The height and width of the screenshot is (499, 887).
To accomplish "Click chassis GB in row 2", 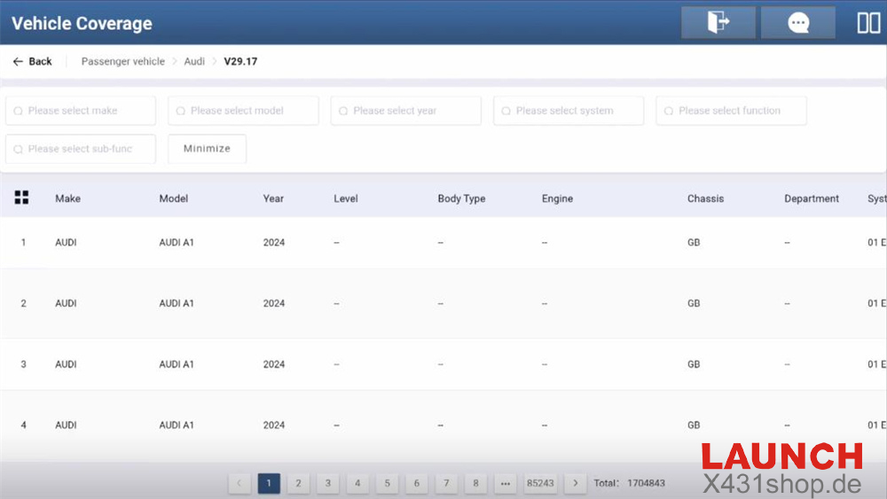I will (694, 303).
